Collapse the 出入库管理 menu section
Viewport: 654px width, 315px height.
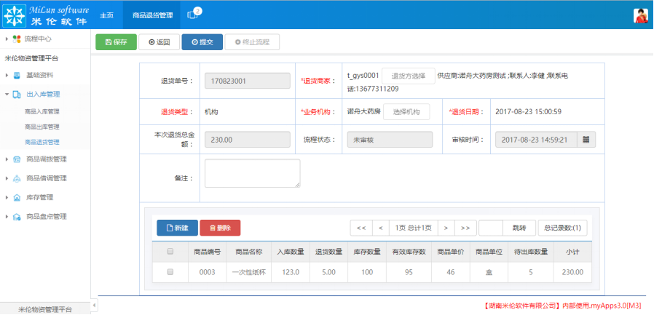7,94
